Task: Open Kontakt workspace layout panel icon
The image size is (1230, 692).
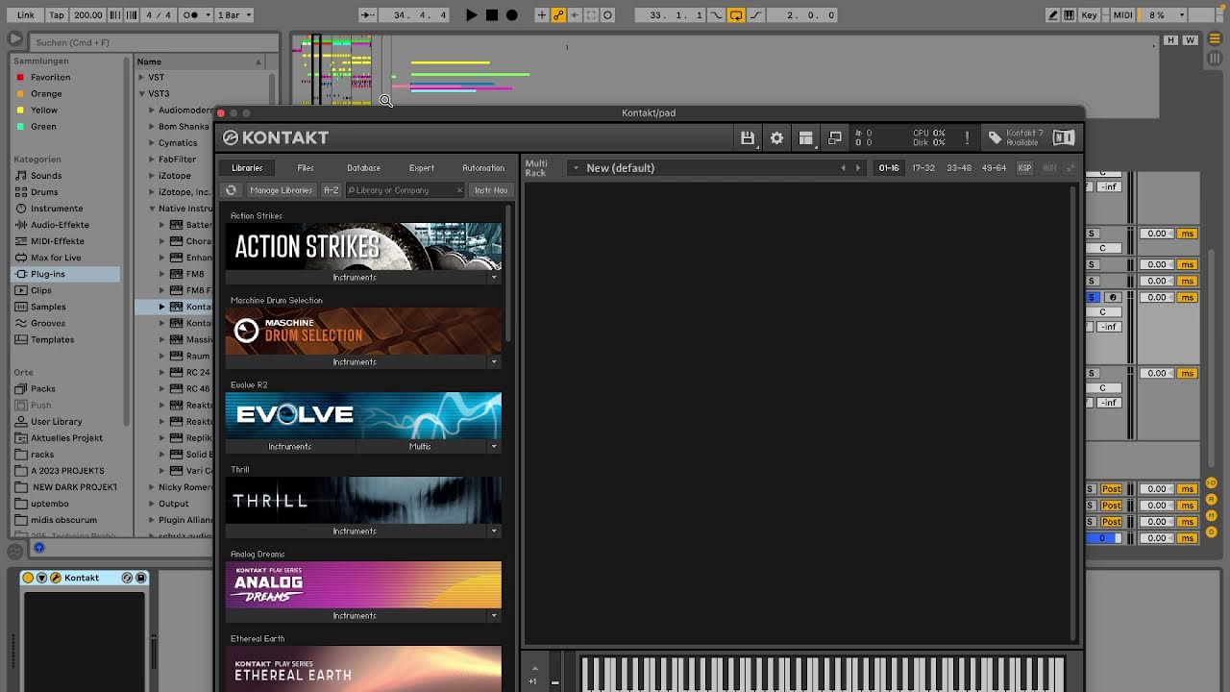Action: point(805,138)
